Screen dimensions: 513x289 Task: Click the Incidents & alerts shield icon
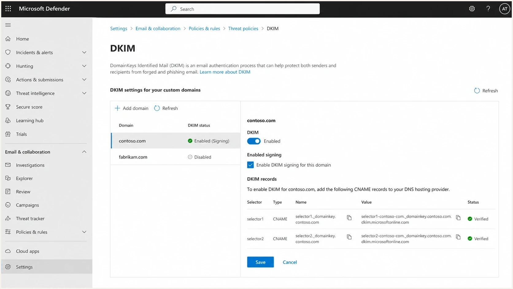[x=8, y=52]
